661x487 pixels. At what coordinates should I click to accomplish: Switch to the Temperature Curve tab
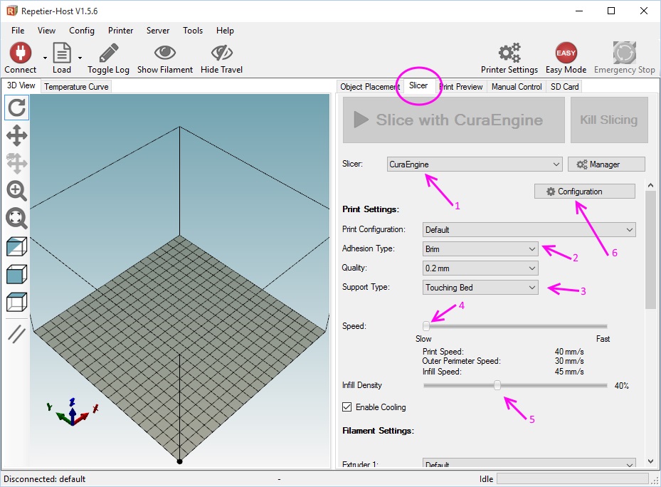[x=76, y=87]
